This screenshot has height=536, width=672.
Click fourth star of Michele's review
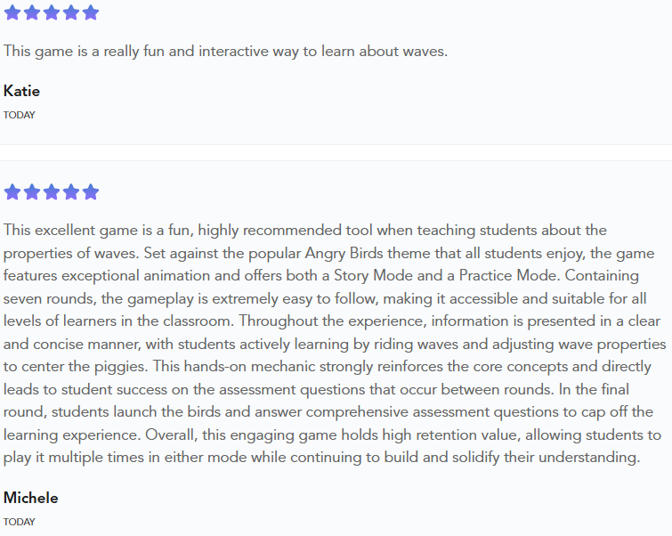tap(71, 192)
